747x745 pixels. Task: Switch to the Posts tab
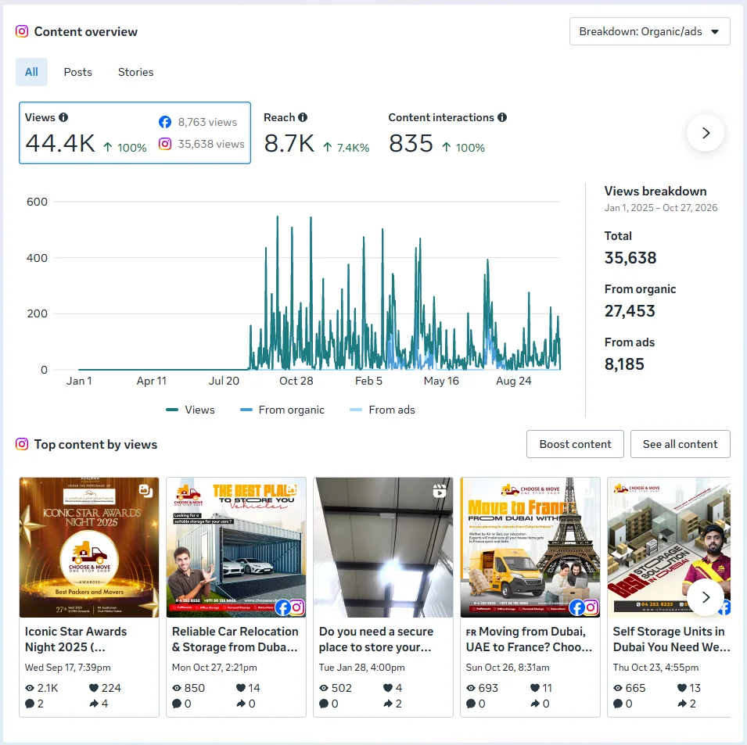pyautogui.click(x=78, y=72)
